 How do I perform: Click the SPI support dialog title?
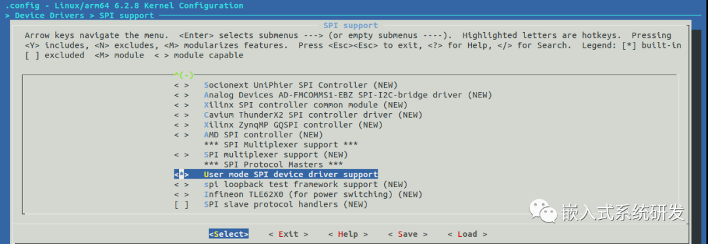pyautogui.click(x=350, y=26)
